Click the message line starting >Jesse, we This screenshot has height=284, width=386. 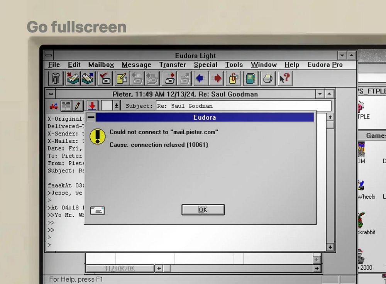point(65,193)
